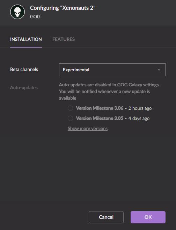The width and height of the screenshot is (176, 230).
Task: Select Version Milestone 3.05 radio button
Action: click(x=70, y=118)
